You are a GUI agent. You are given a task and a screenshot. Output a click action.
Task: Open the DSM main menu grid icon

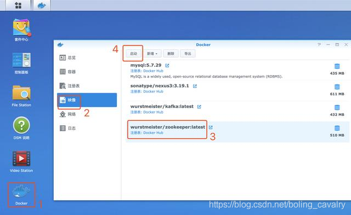(x=18, y=5)
